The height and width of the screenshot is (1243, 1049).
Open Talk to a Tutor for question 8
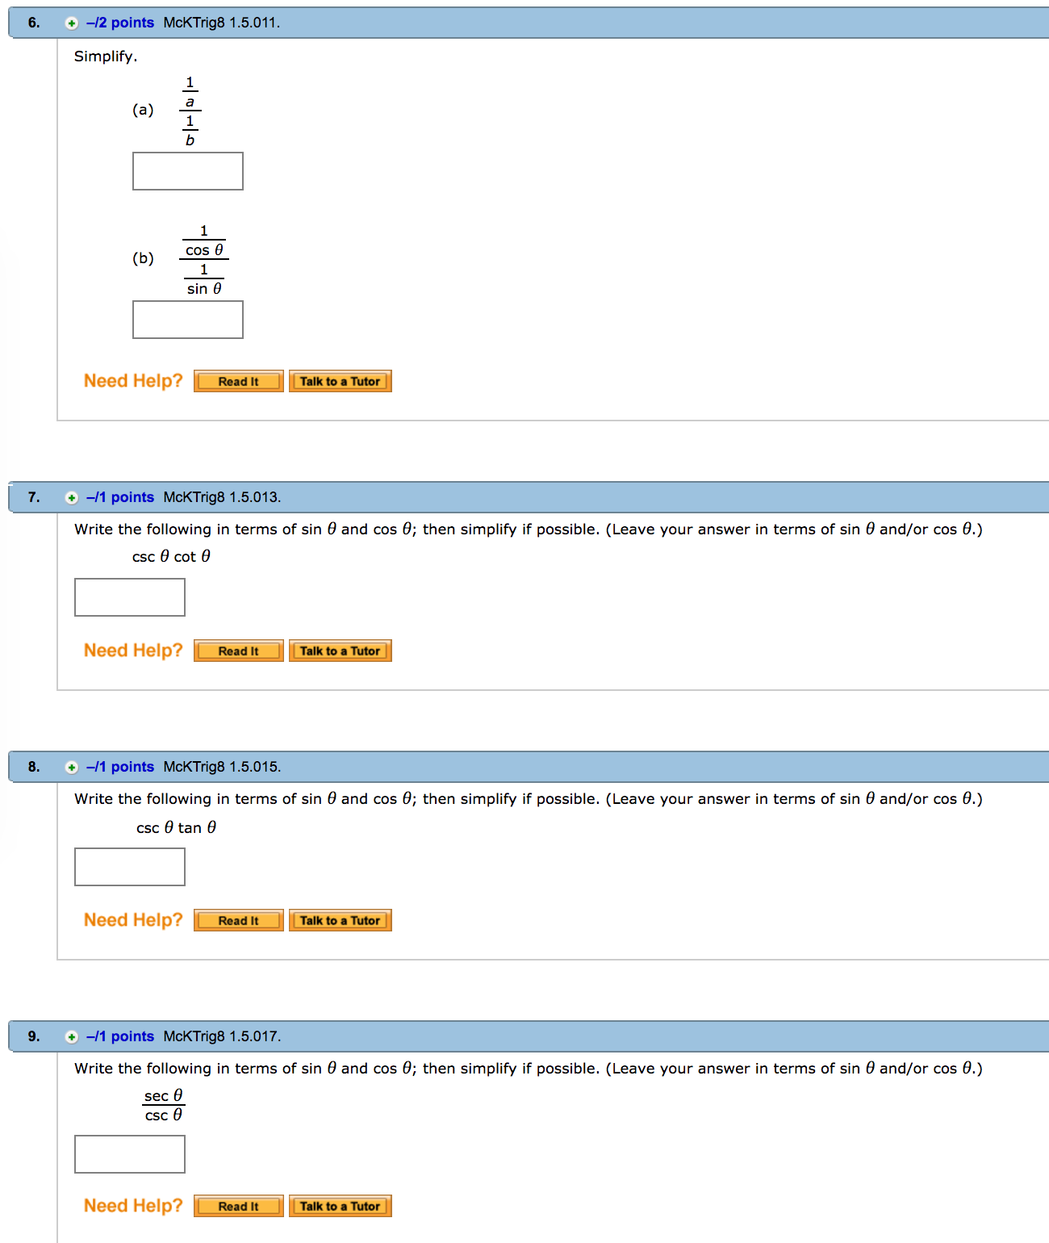pos(341,921)
